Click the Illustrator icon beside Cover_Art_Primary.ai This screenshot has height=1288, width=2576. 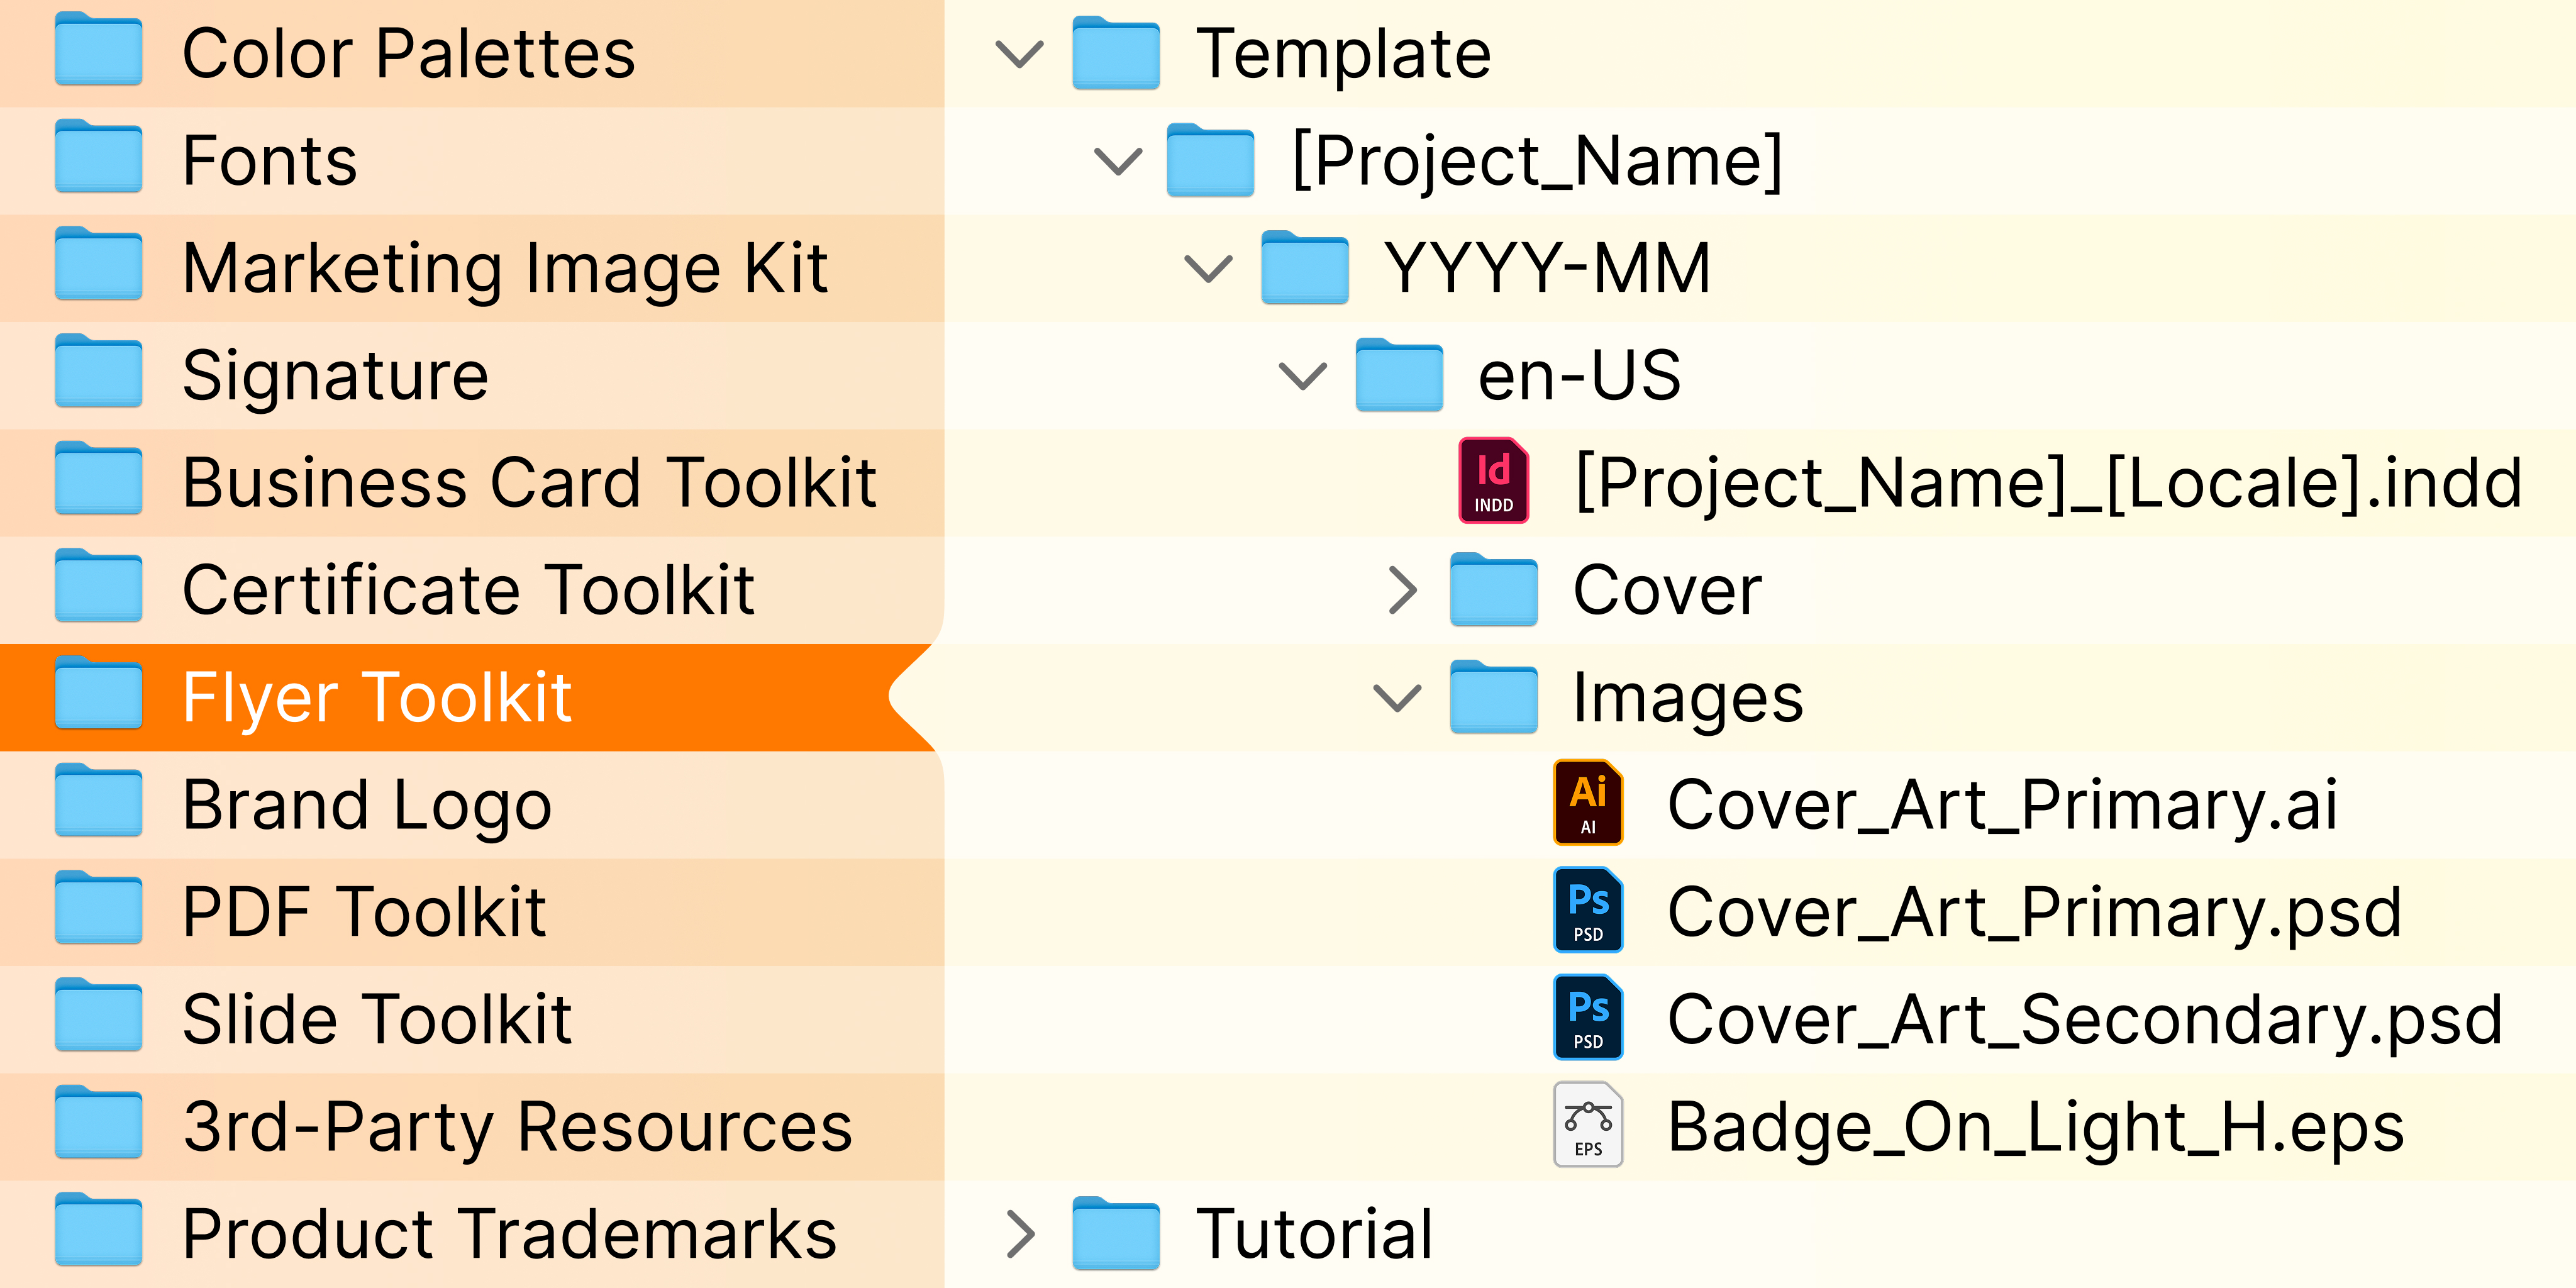click(1588, 803)
